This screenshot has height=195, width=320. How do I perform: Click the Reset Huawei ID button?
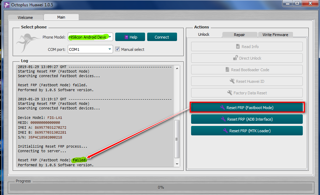(x=247, y=81)
